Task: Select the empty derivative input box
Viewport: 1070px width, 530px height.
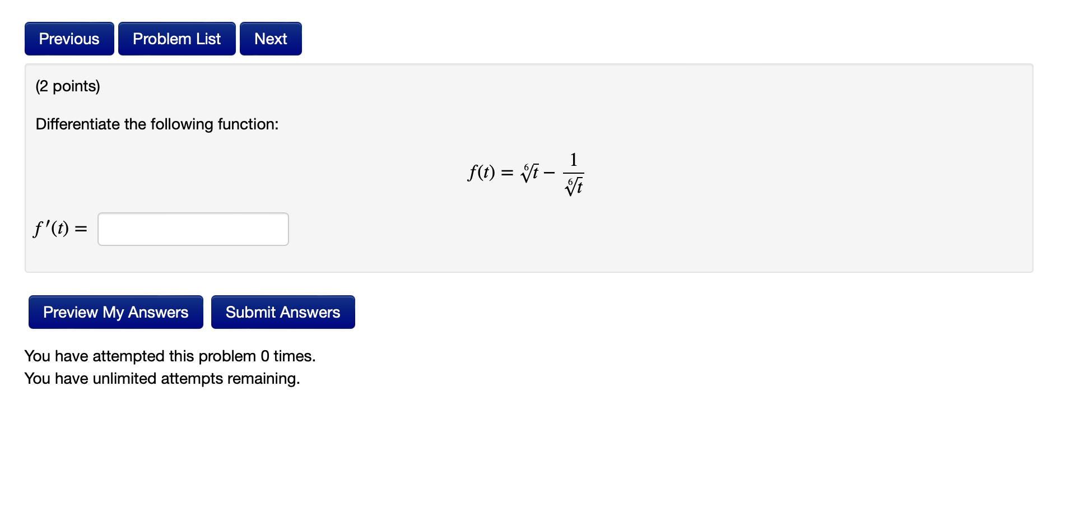Action: point(193,229)
